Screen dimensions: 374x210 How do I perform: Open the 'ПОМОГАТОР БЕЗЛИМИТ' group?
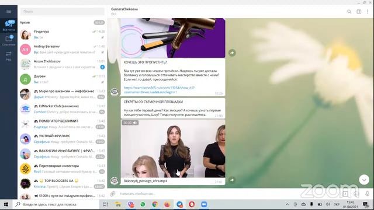(63, 124)
